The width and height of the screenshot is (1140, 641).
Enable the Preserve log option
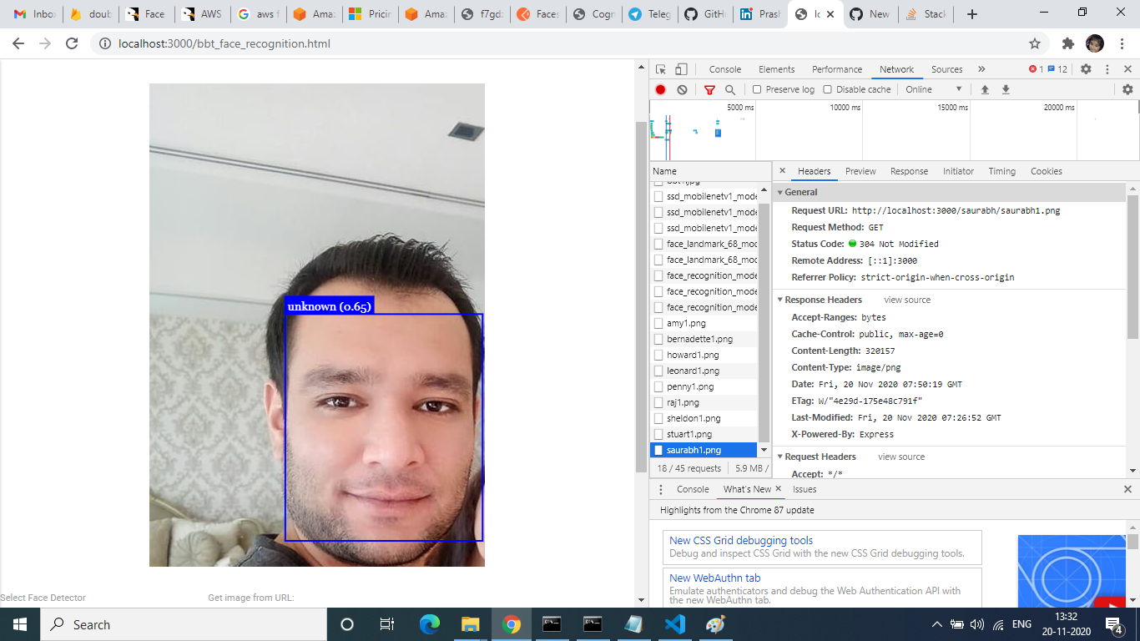756,89
